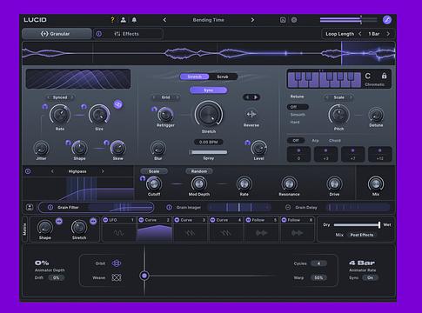
Task: Open the Scale pitch mode selector
Action: [x=338, y=97]
